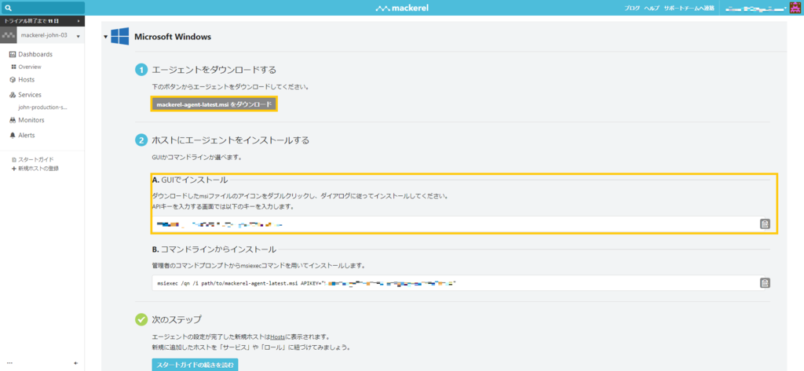Image resolution: width=804 pixels, height=371 pixels.
Task: Click the A. GUIでインストール heading
Action: (x=190, y=180)
